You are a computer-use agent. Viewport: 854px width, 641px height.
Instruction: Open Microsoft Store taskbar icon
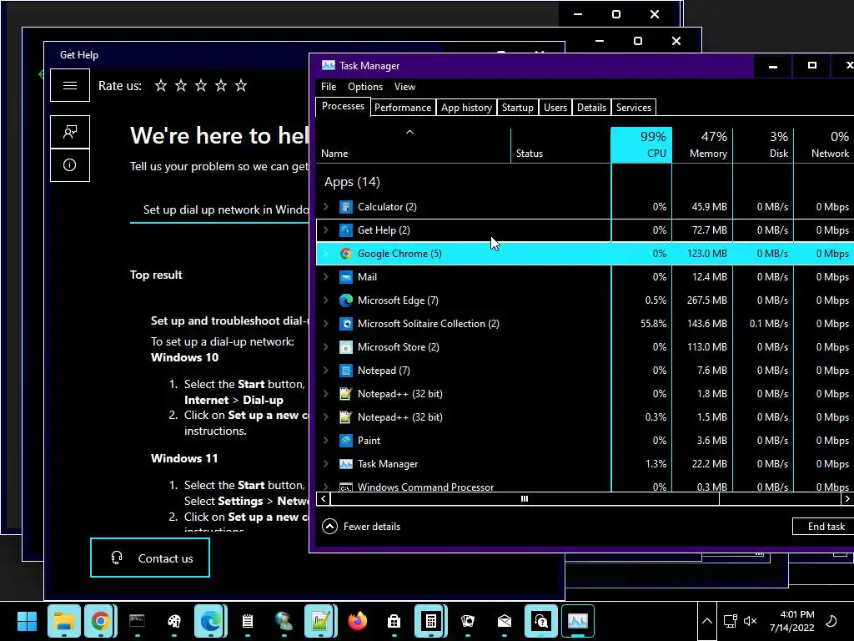tap(394, 621)
